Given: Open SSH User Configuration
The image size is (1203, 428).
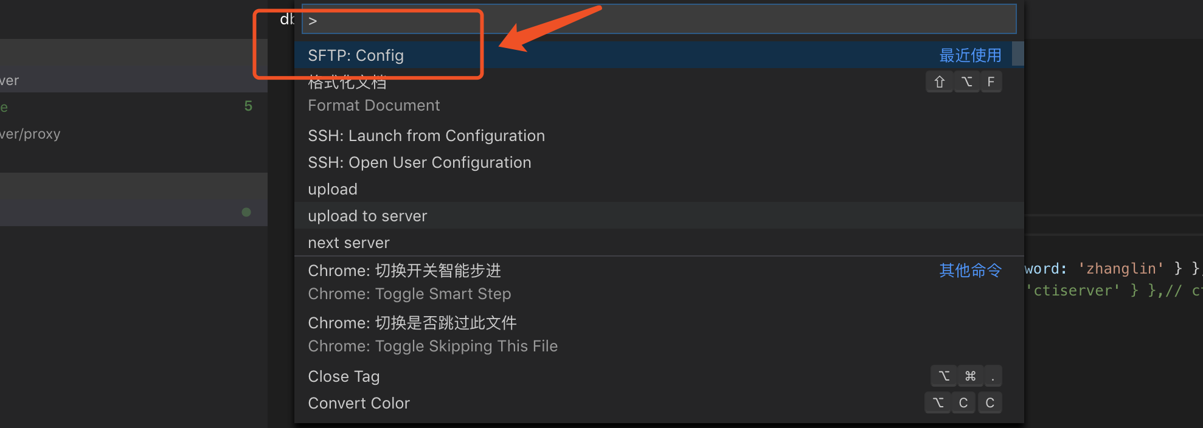Looking at the screenshot, I should [419, 162].
